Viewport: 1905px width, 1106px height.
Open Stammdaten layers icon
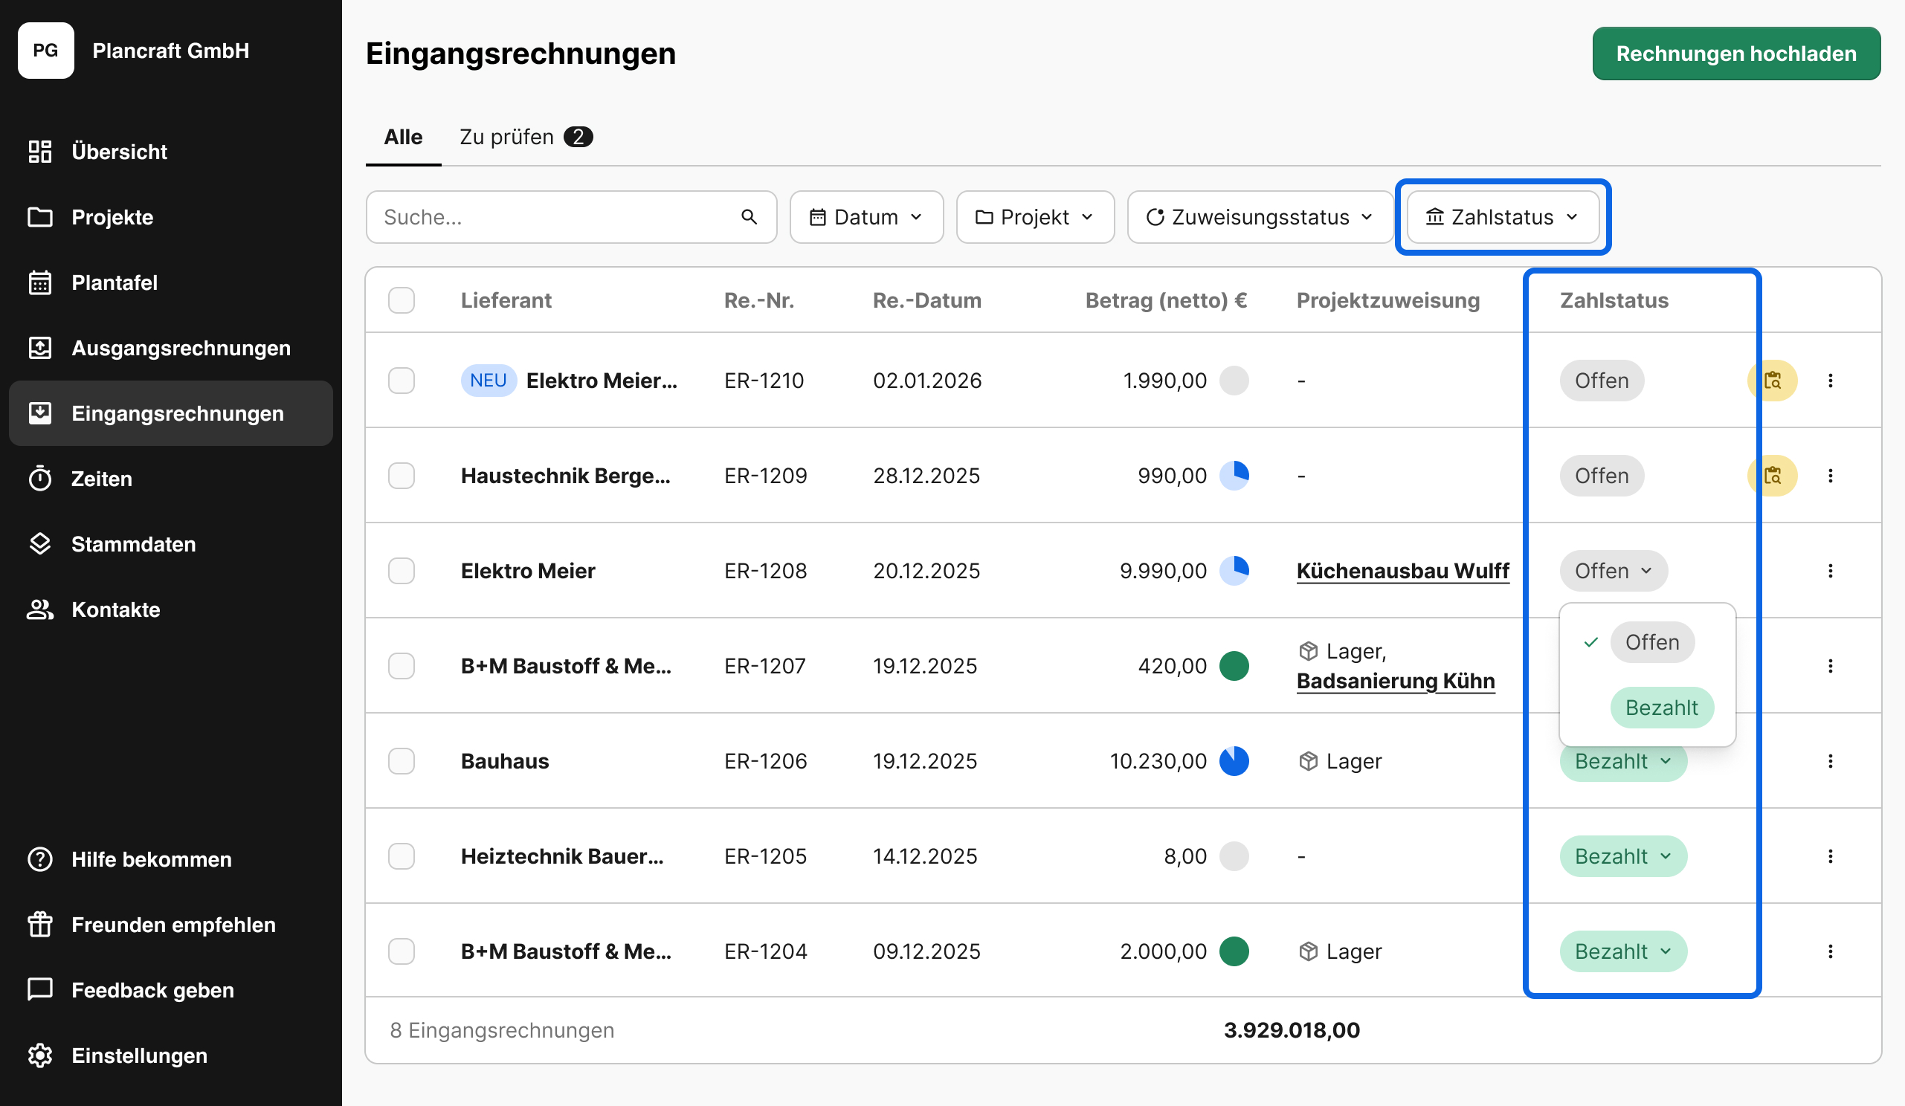point(40,544)
